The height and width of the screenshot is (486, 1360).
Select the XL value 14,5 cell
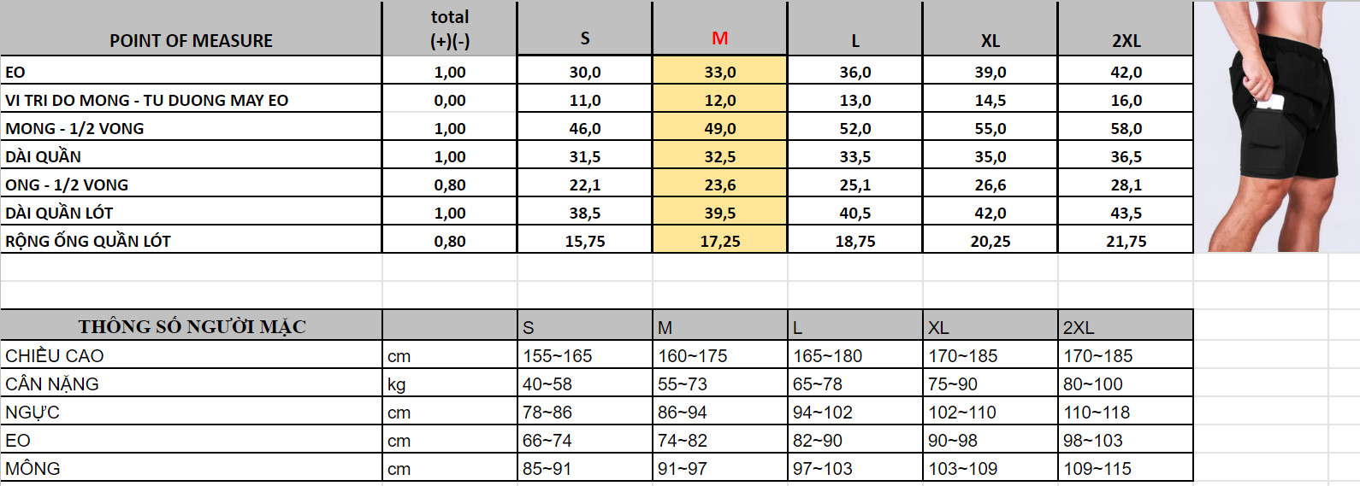pyautogui.click(x=990, y=99)
